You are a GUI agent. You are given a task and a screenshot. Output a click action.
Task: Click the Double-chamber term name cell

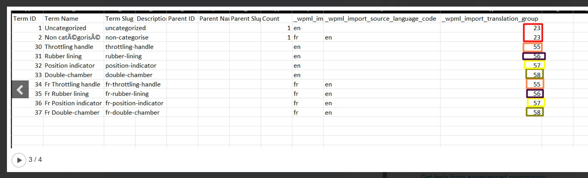click(69, 75)
